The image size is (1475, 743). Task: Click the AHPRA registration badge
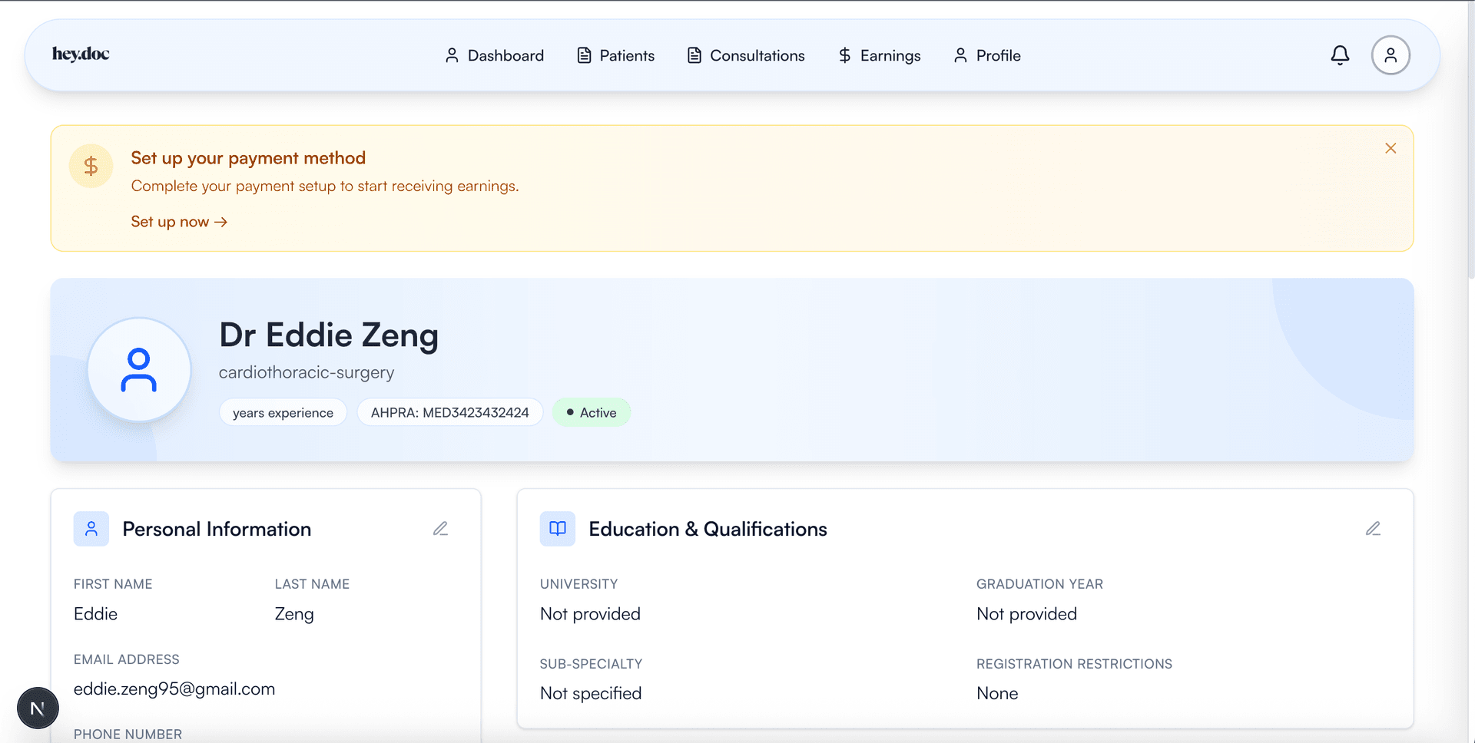pyautogui.click(x=449, y=412)
